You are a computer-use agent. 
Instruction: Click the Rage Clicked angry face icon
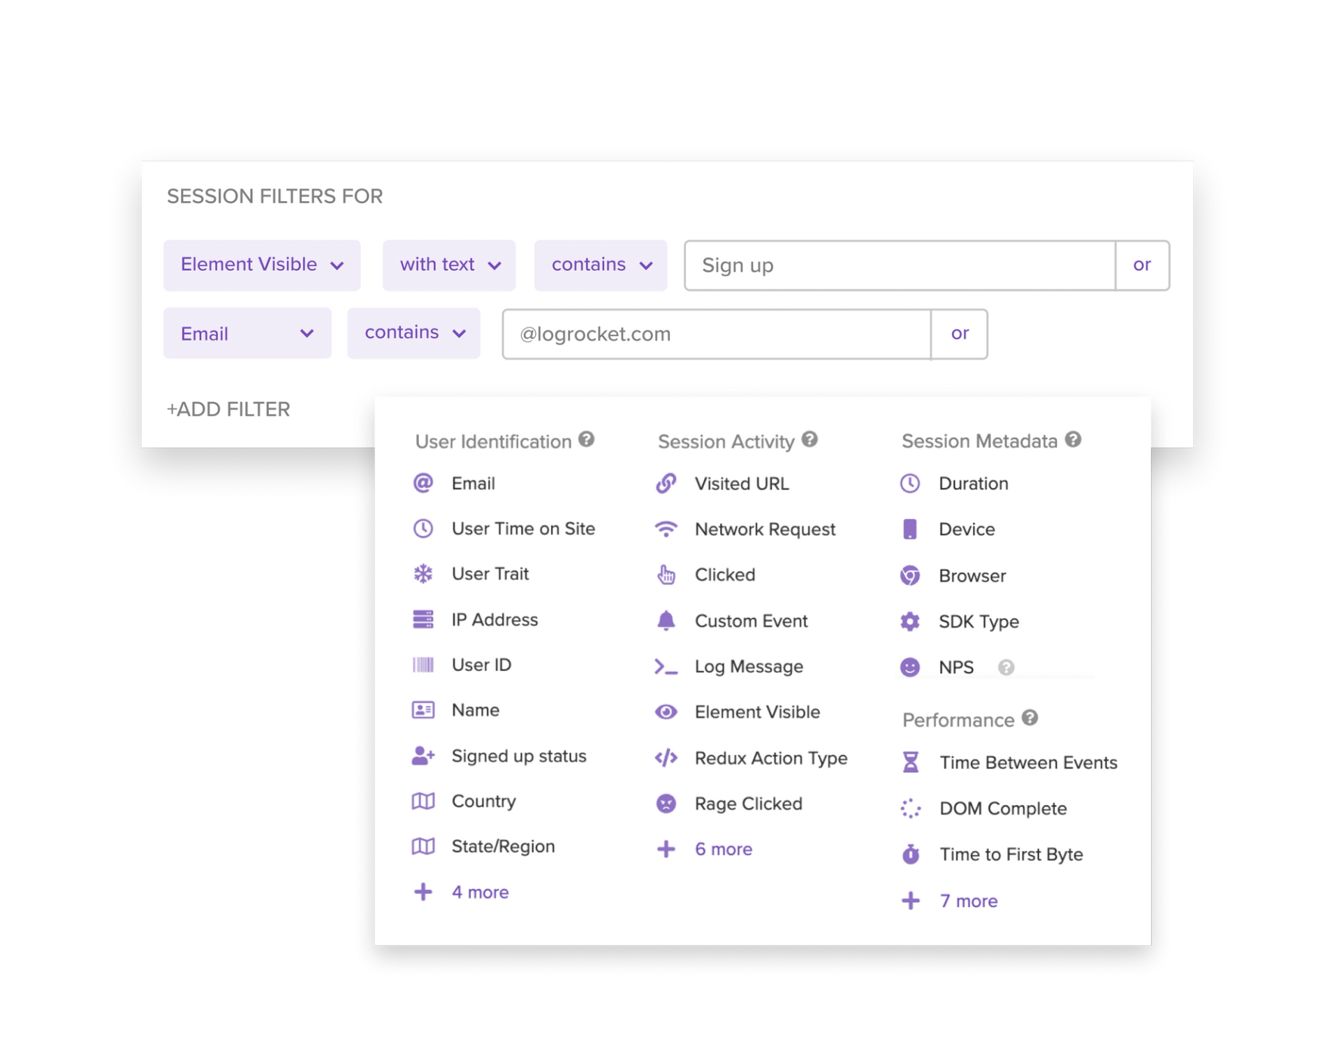coord(666,804)
